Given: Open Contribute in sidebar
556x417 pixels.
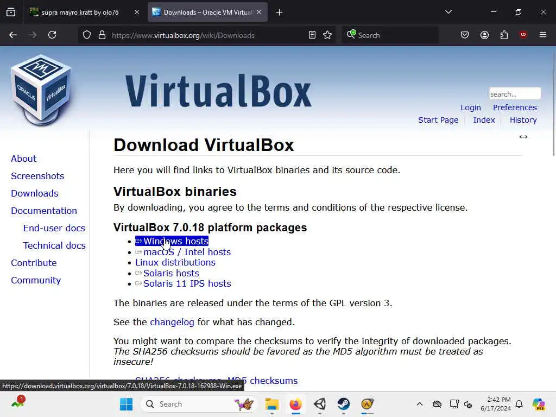Looking at the screenshot, I should (34, 263).
